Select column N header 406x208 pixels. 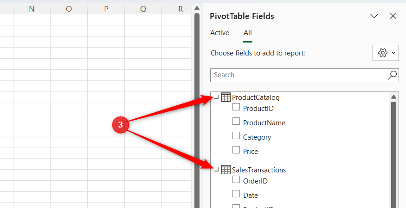32,9
